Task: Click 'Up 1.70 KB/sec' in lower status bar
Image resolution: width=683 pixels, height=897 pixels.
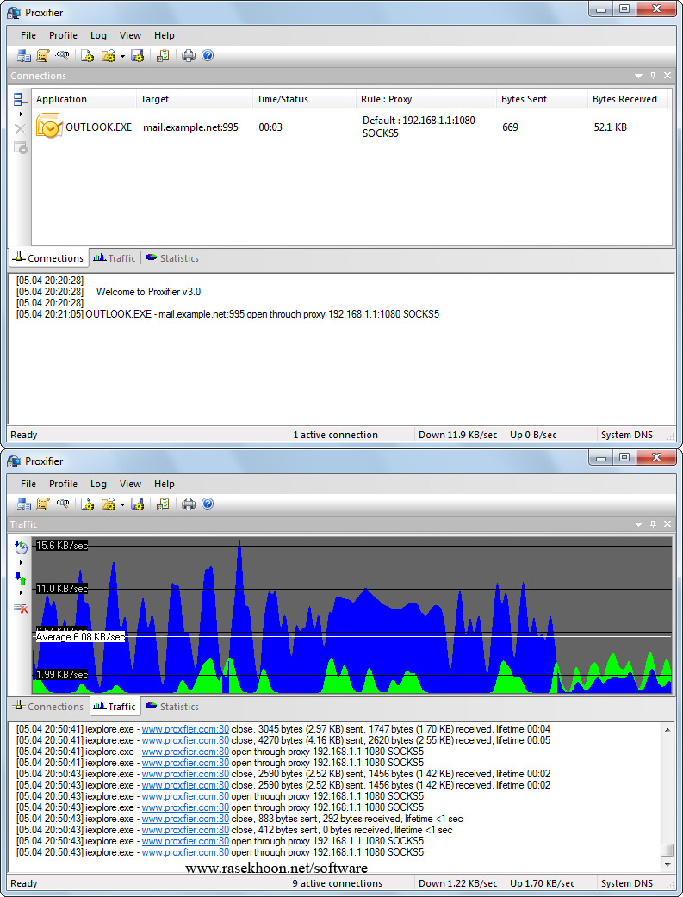Action: click(542, 883)
